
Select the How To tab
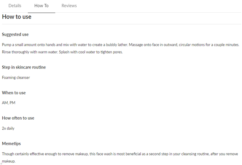click(41, 6)
